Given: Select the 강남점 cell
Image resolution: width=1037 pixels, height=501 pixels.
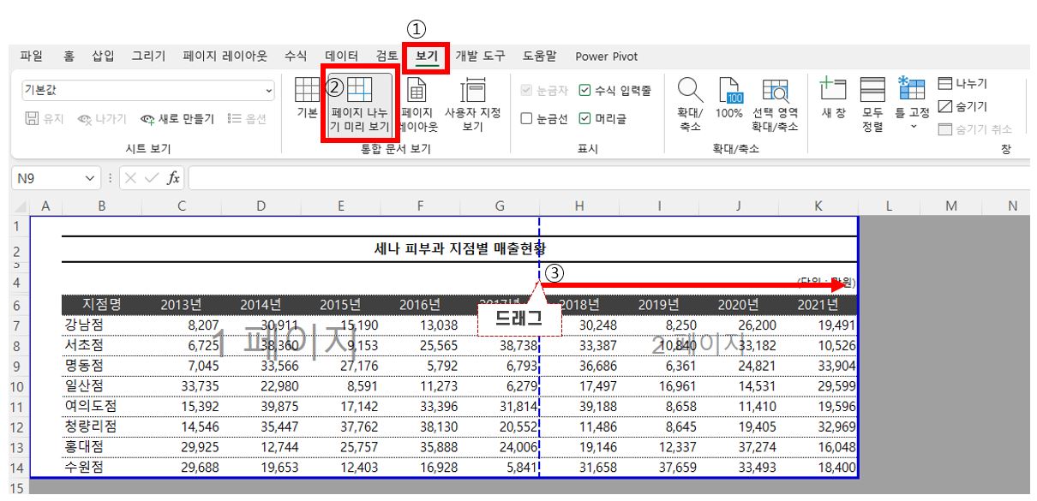Looking at the screenshot, I should point(102,326).
